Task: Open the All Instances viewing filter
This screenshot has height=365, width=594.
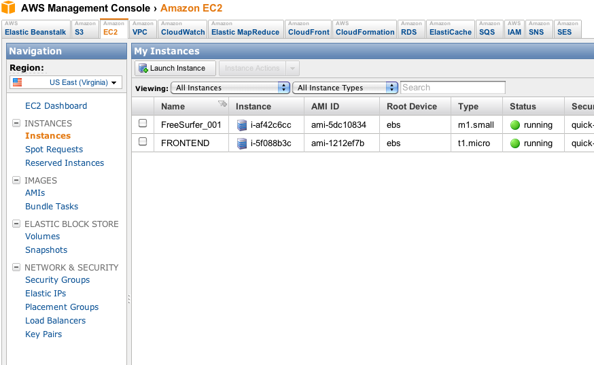Action: (230, 88)
